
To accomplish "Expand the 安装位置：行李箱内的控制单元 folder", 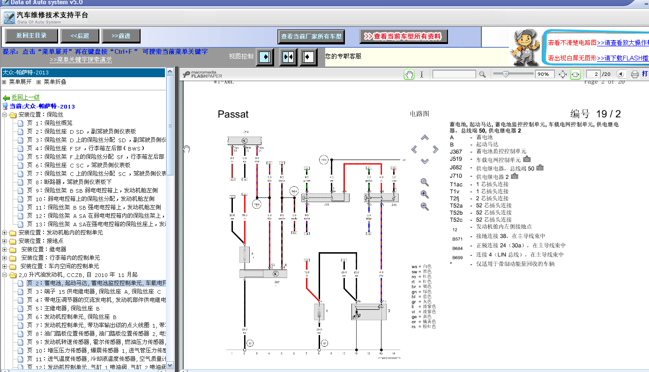I will coord(5,258).
